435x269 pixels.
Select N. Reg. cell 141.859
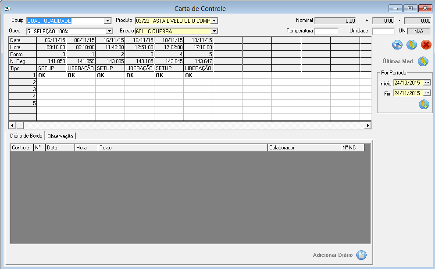(x=81, y=61)
